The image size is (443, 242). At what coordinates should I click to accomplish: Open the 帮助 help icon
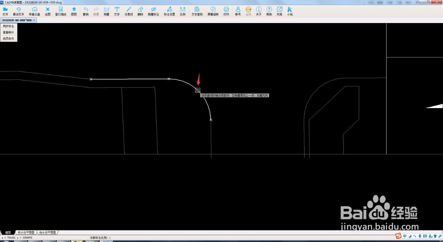(x=269, y=11)
